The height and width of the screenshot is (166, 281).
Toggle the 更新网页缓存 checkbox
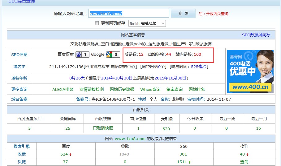(x=97, y=23)
